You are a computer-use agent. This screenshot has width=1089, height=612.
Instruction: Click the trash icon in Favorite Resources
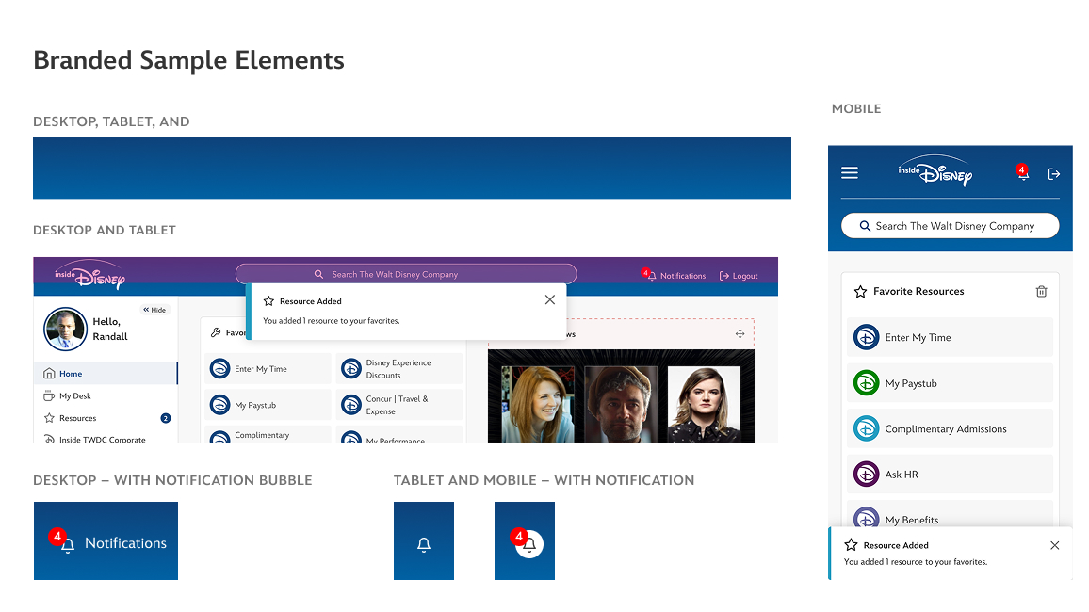click(x=1041, y=292)
